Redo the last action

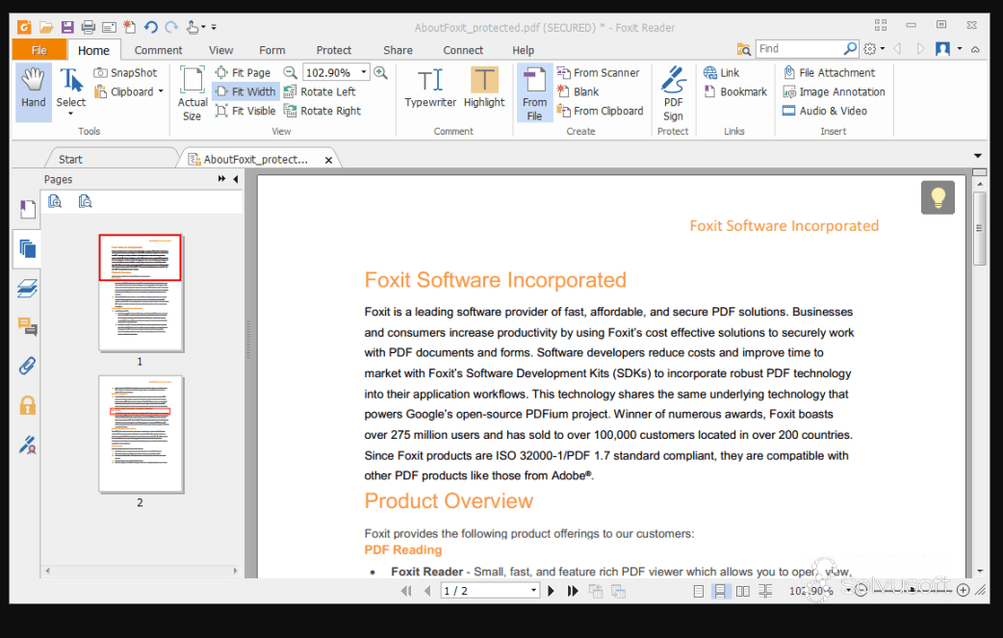click(x=171, y=27)
